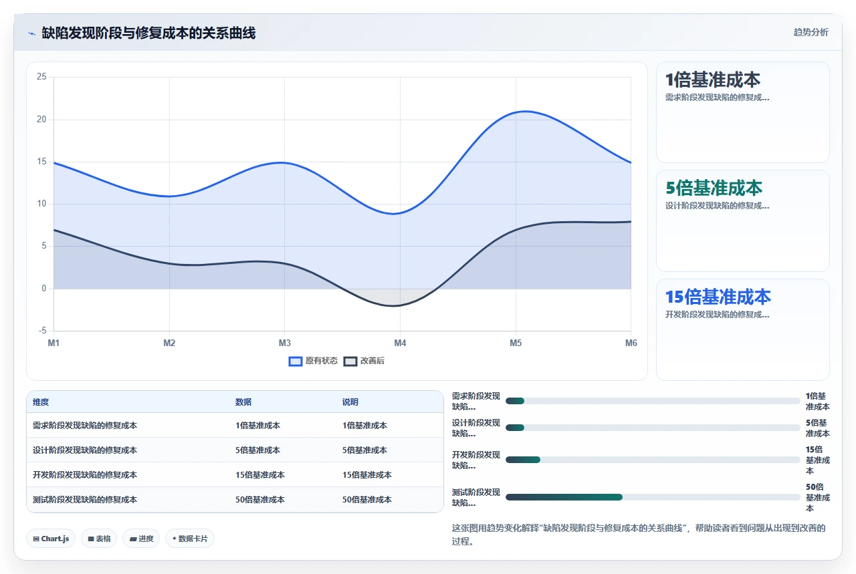Select the 需求阶段发现缺陷的修复成本 table row
856x574 pixels.
click(235, 426)
